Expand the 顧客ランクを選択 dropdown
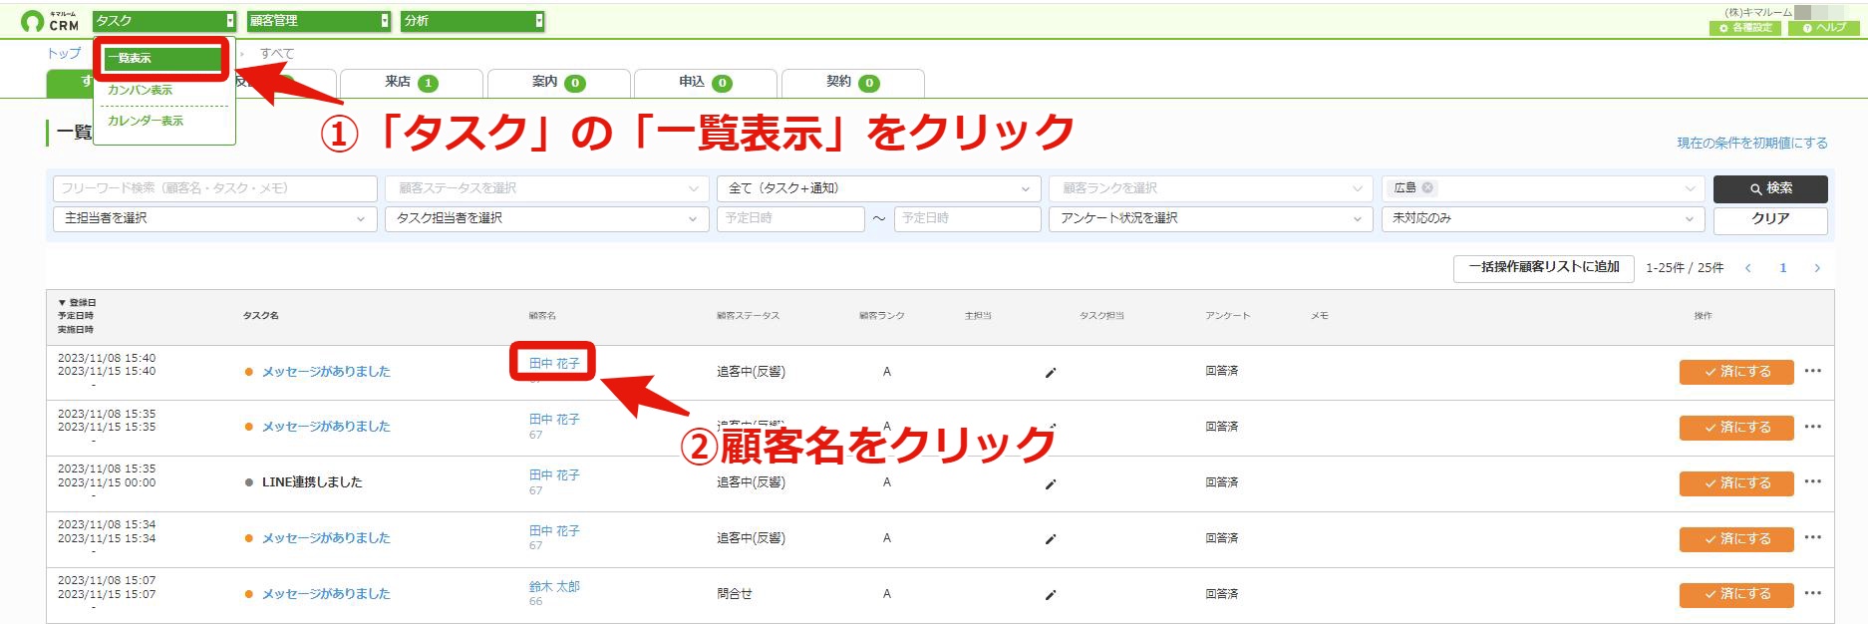This screenshot has height=624, width=1868. pyautogui.click(x=1211, y=188)
